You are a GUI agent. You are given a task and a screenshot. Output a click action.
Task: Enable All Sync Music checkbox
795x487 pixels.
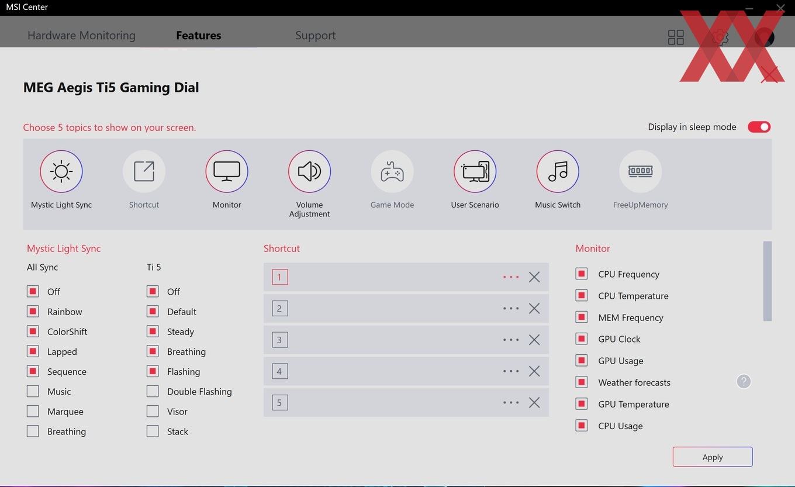pos(33,391)
